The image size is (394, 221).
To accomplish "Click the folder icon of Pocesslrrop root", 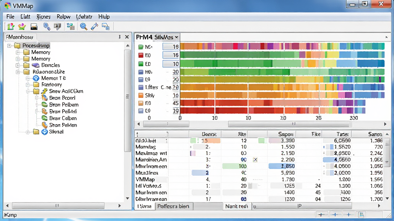I will tap(17, 46).
